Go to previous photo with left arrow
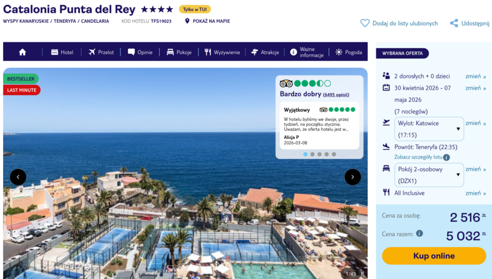This screenshot has height=279, width=492. (18, 177)
